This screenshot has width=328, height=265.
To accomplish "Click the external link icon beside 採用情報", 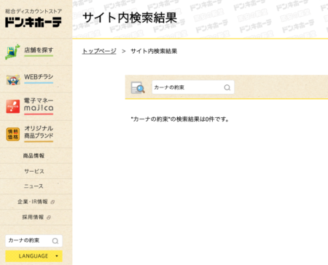I will [49, 218].
